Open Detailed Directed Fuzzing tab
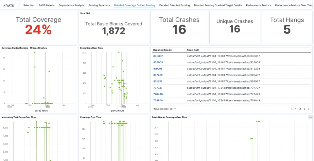 (174, 6)
